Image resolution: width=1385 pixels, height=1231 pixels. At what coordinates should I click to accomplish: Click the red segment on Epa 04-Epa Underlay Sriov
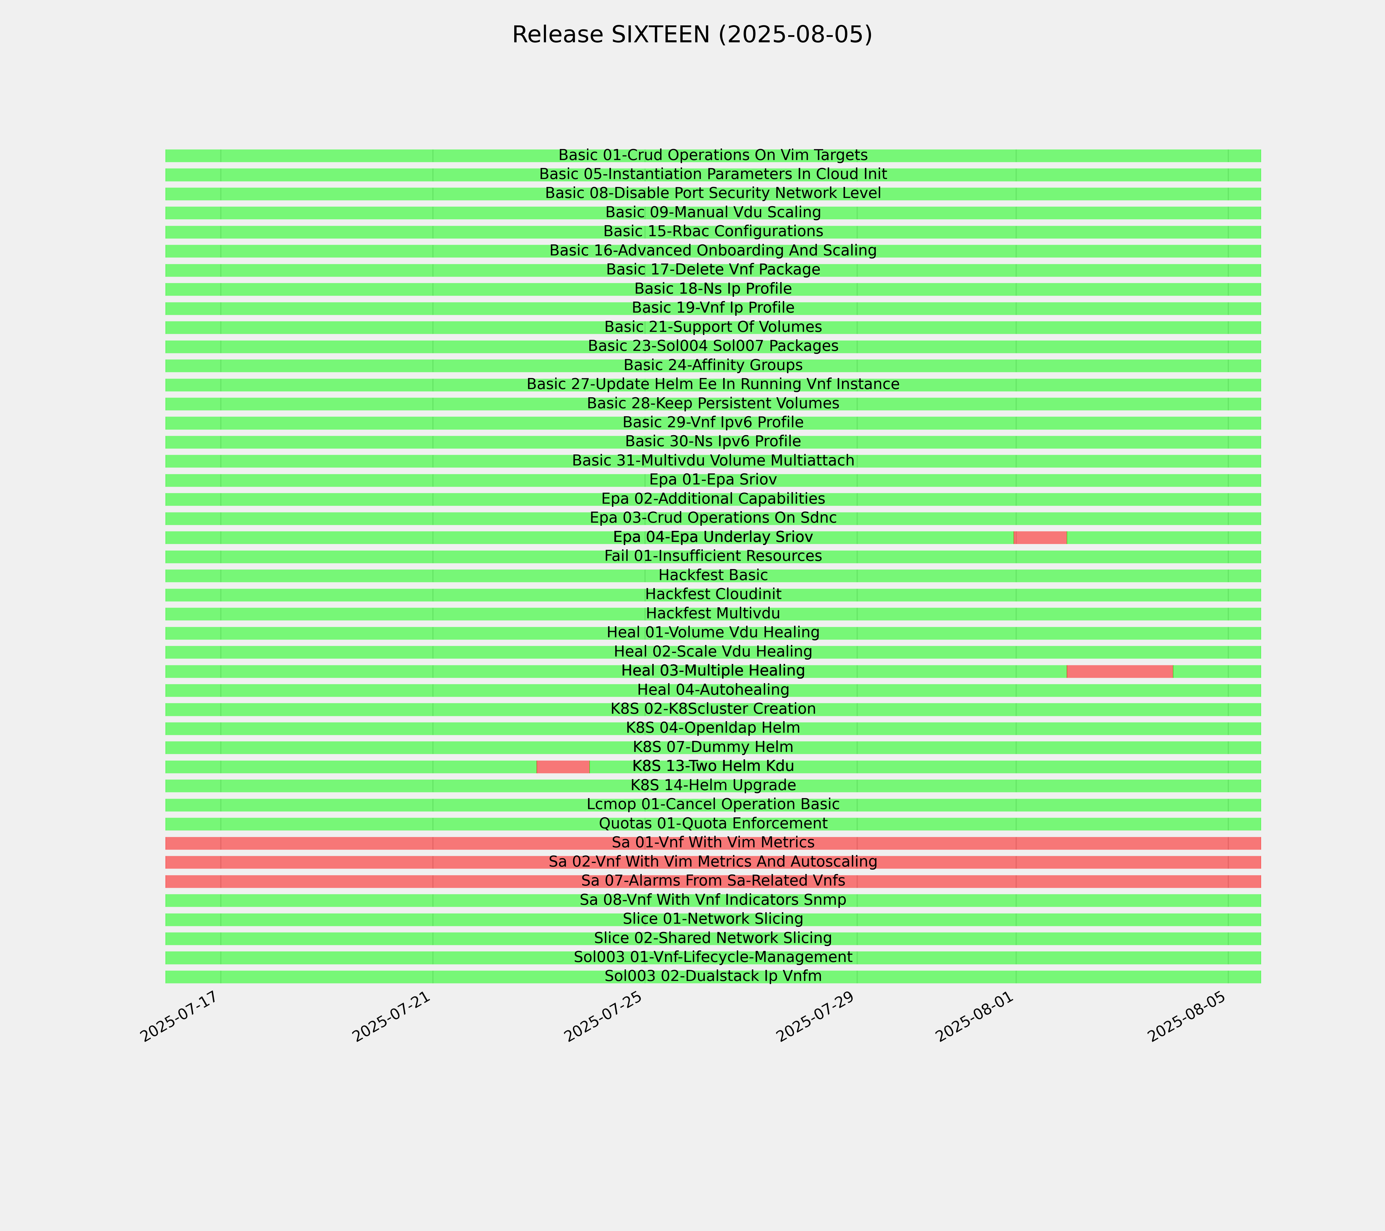point(1040,537)
